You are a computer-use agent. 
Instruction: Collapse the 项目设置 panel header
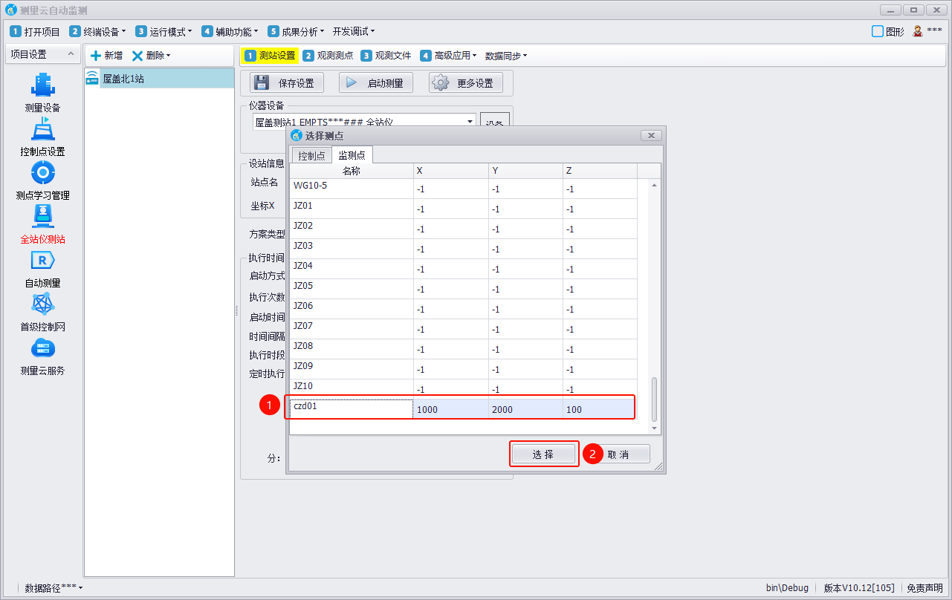pos(70,54)
